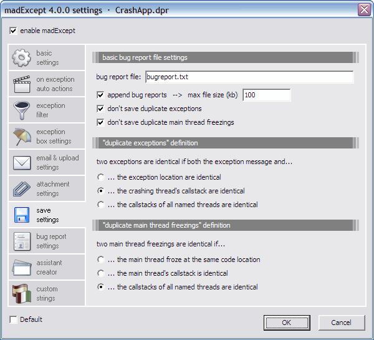Select callstacks of all named threads under duplicate exceptions
The height and width of the screenshot is (340, 374).
[x=100, y=205]
